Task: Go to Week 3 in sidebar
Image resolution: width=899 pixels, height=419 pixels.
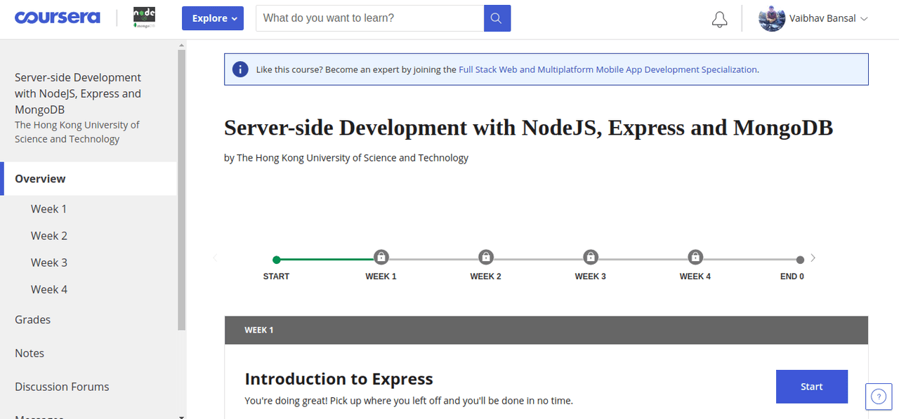Action: coord(49,262)
